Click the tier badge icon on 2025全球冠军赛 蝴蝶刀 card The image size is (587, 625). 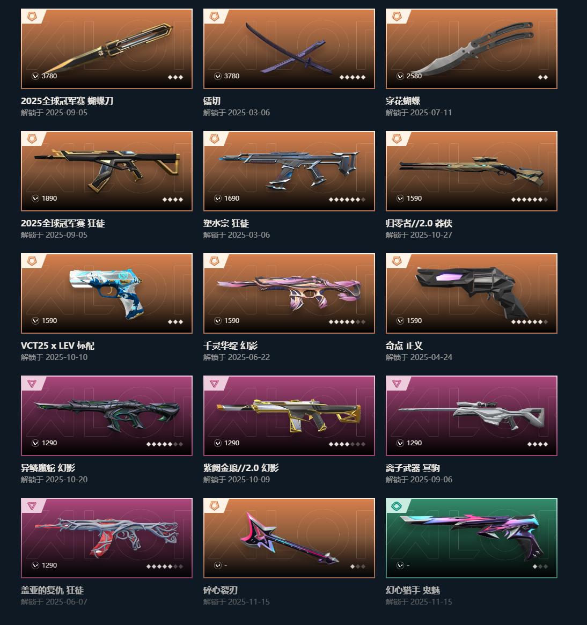pos(32,16)
